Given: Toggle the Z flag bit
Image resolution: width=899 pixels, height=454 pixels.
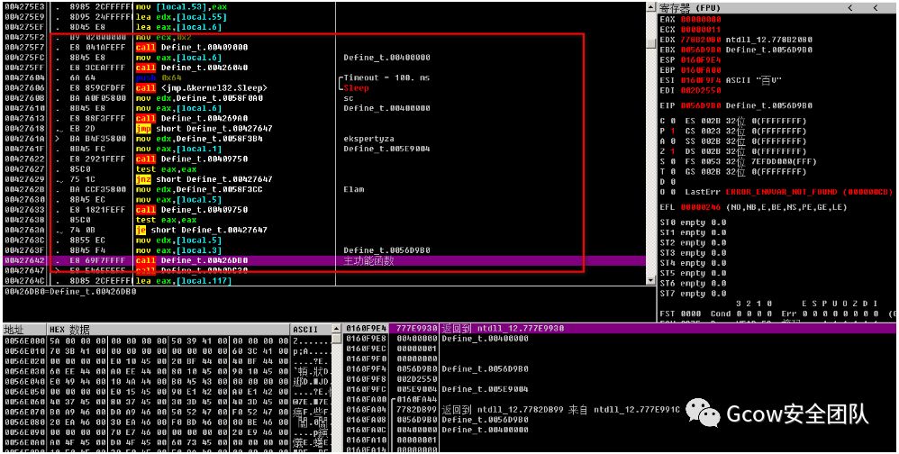Looking at the screenshot, I should (x=673, y=151).
